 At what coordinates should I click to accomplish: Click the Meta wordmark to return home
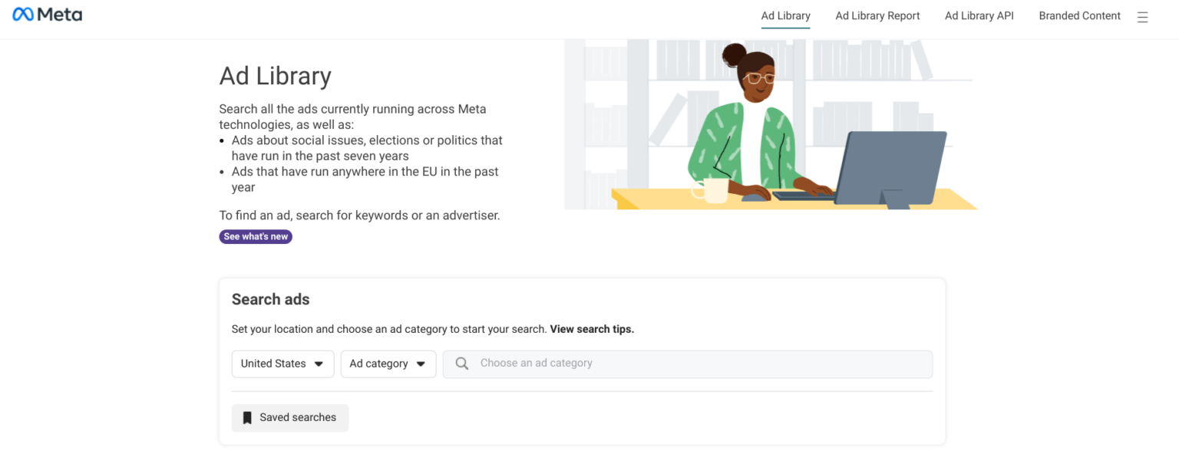pos(58,14)
